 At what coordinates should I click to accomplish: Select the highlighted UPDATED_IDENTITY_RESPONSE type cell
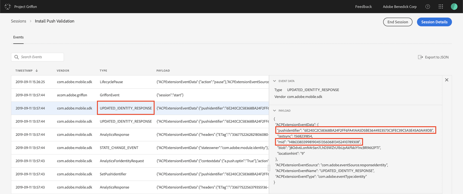coord(126,108)
